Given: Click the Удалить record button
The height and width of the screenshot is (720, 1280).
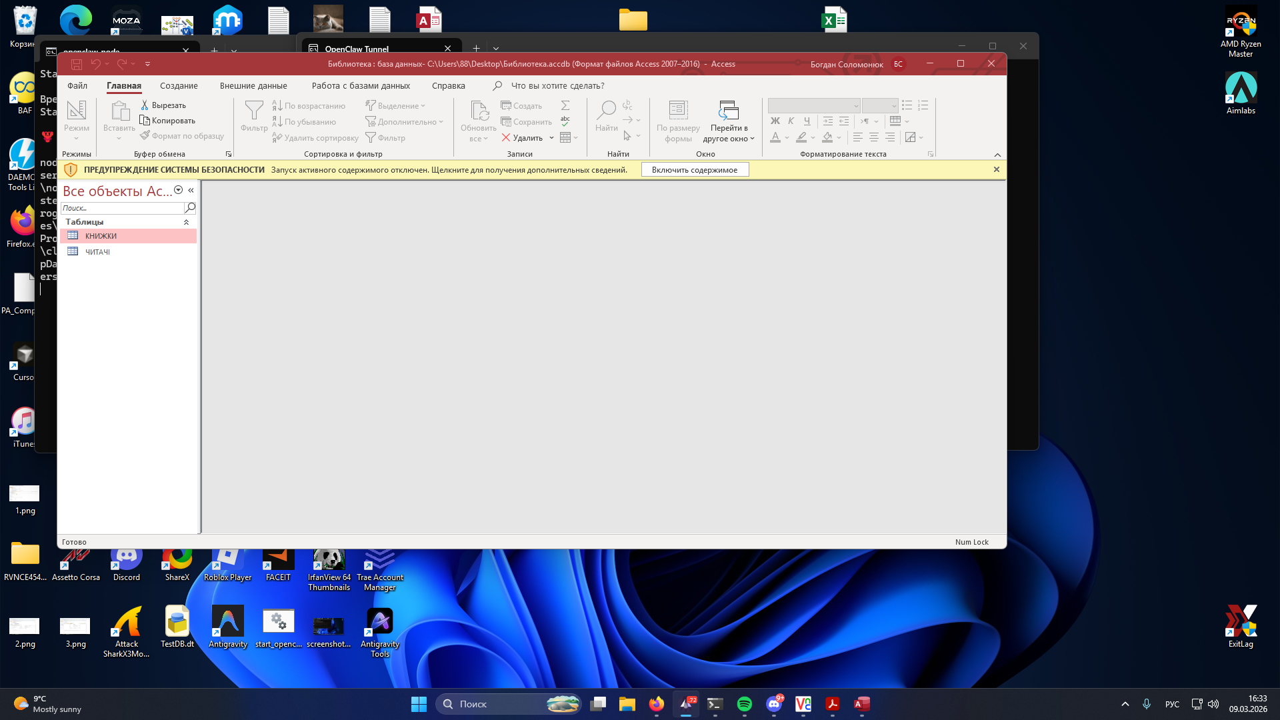Looking at the screenshot, I should pyautogui.click(x=522, y=138).
